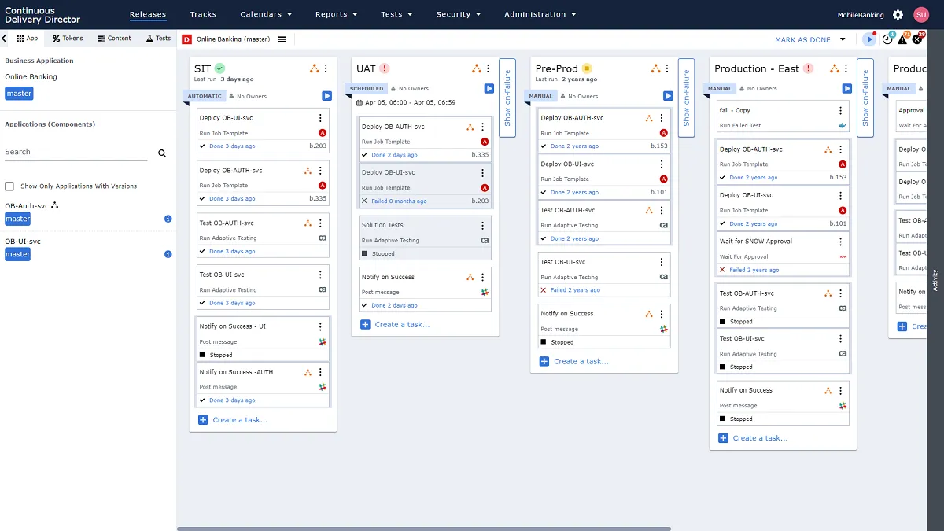Expand the Reports dropdown menu
Screen dimensions: 944x531
(337, 14)
